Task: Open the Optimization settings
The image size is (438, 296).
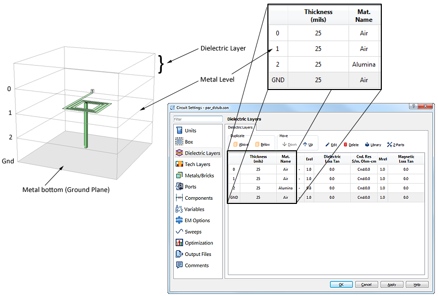Action: click(199, 243)
